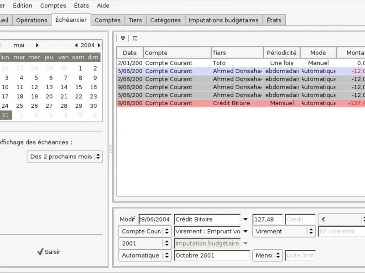Select day 31 in the calendar

coord(5,115)
